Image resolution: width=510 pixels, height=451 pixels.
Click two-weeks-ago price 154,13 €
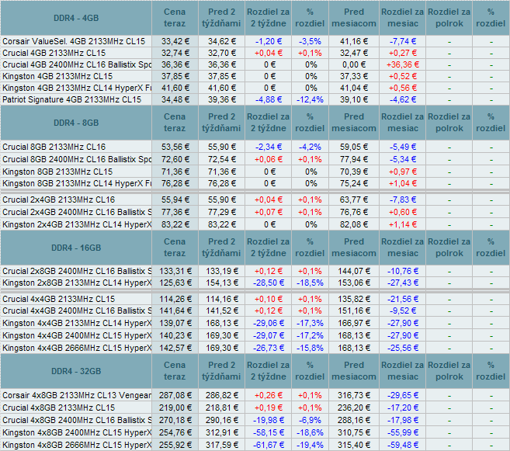pos(222,283)
